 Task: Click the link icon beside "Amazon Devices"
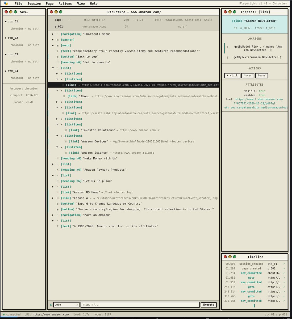coord(66,141)
